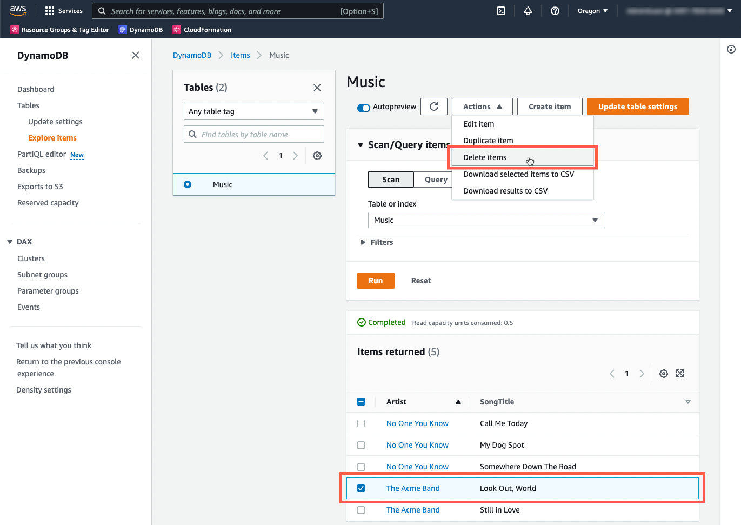Click the Create item button
741x525 pixels.
click(550, 107)
